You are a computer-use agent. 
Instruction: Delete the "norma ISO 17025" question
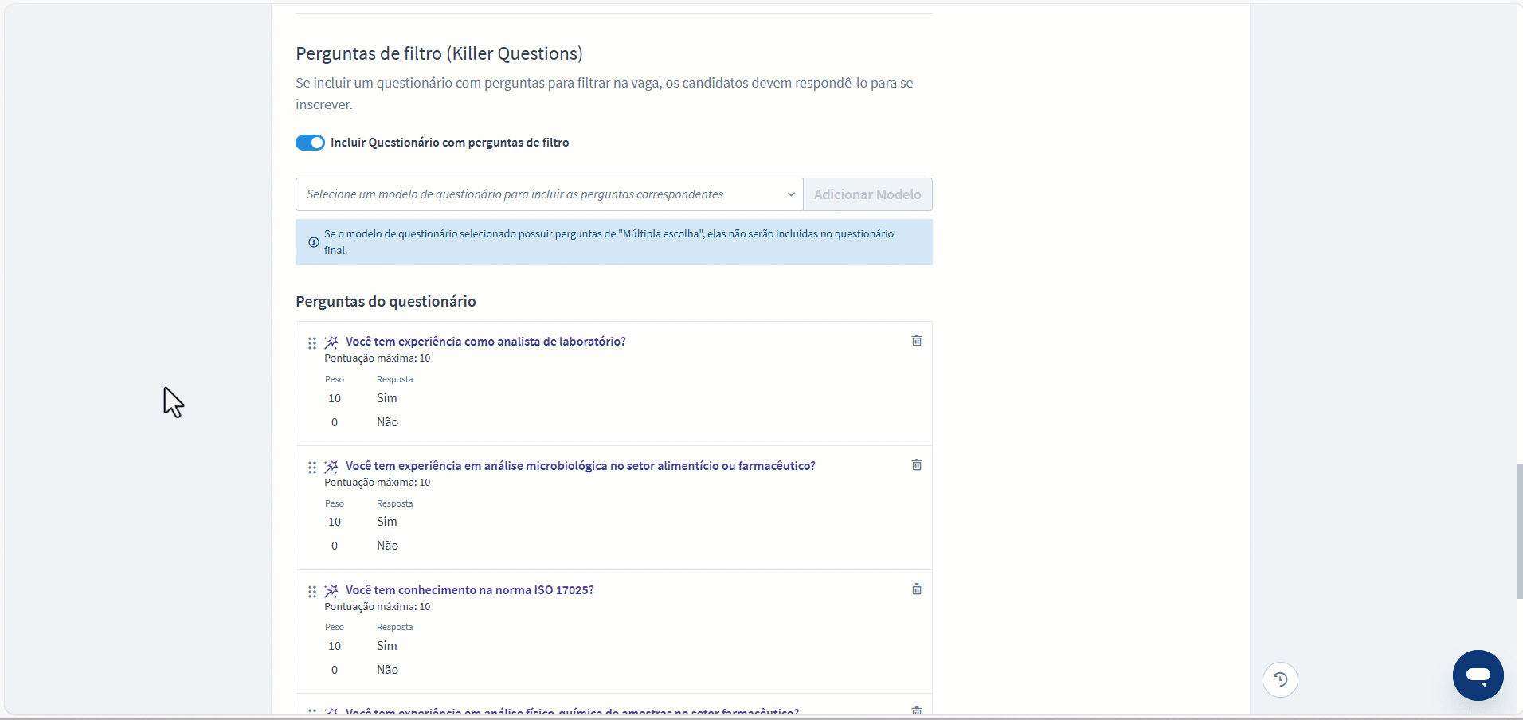point(916,589)
